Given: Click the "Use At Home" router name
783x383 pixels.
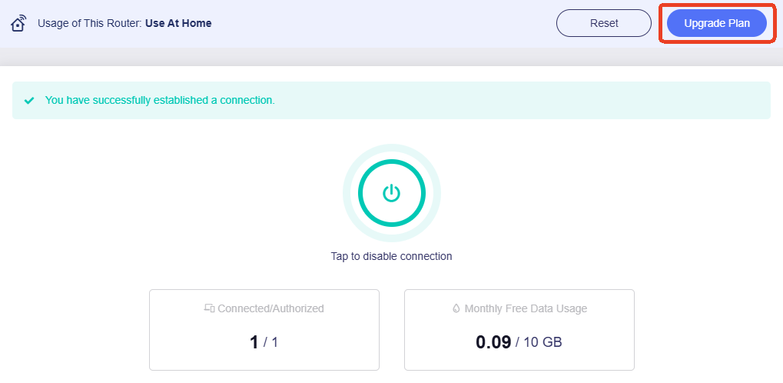Looking at the screenshot, I should [x=178, y=23].
